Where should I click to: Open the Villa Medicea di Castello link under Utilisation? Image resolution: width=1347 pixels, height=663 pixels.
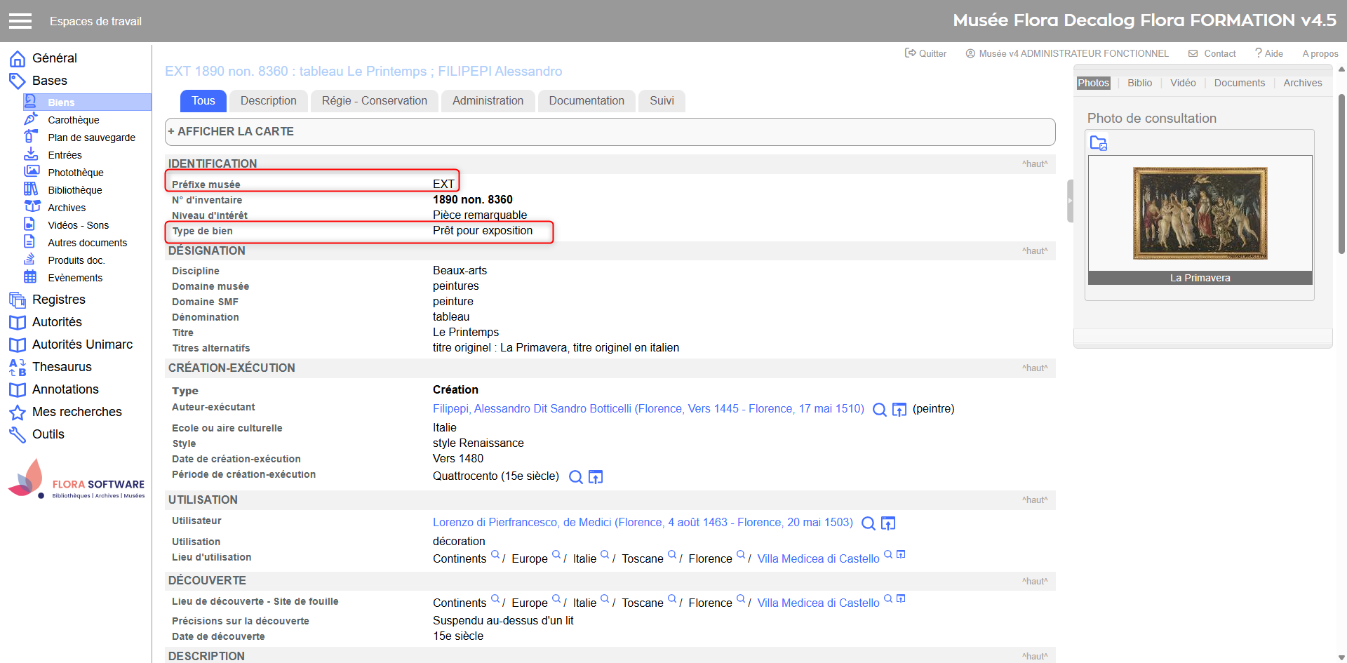[x=817, y=558]
